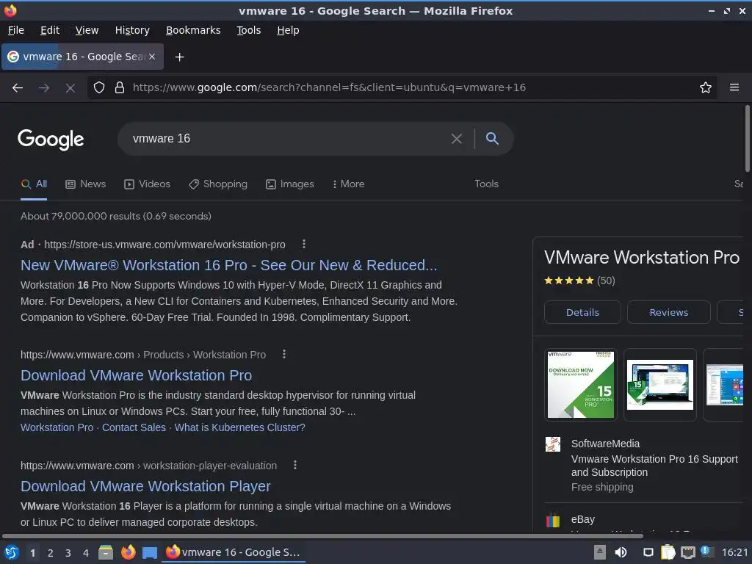Open the clipboard manager tray icon
Screen dimensions: 752x564
click(x=668, y=552)
